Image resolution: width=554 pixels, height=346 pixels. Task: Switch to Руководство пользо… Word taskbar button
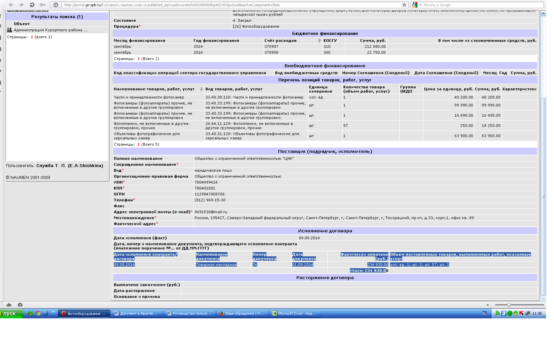pos(190,313)
